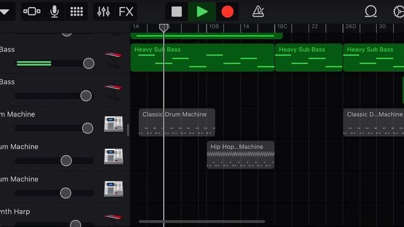Jump to section marker 18C on ruler

(282, 26)
